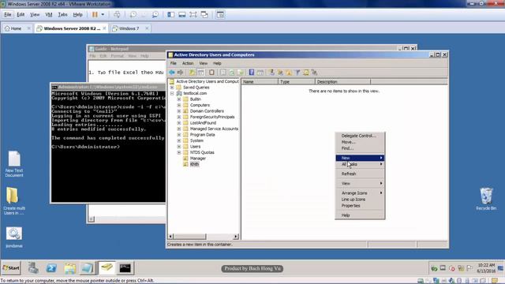
Task: Choose Properties from context menu
Action: coord(360,205)
